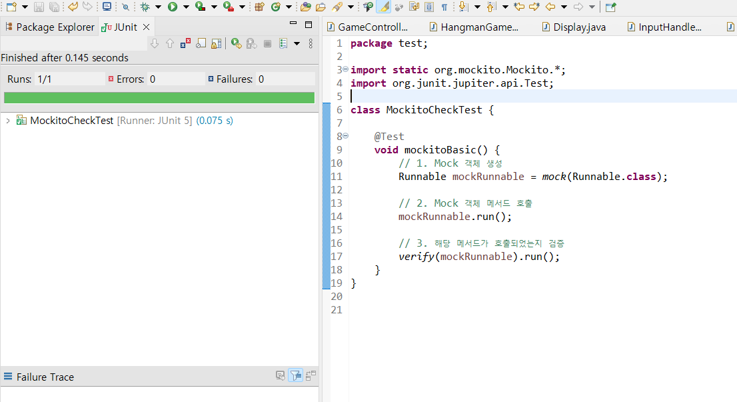Click the Open Task folder icon
Image resolution: width=737 pixels, height=402 pixels.
[x=321, y=7]
